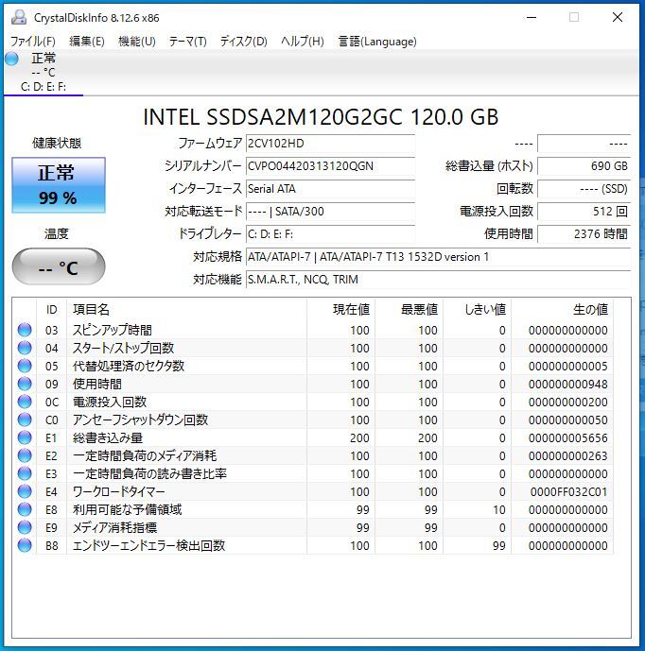The image size is (645, 651).
Task: Click status orb for E8 利用可能な予備領域 row
Action: coord(25,509)
